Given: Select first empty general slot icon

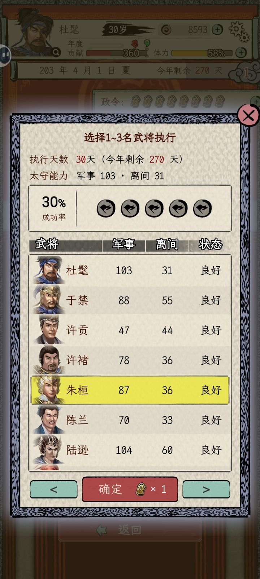Looking at the screenshot, I should 106,208.
